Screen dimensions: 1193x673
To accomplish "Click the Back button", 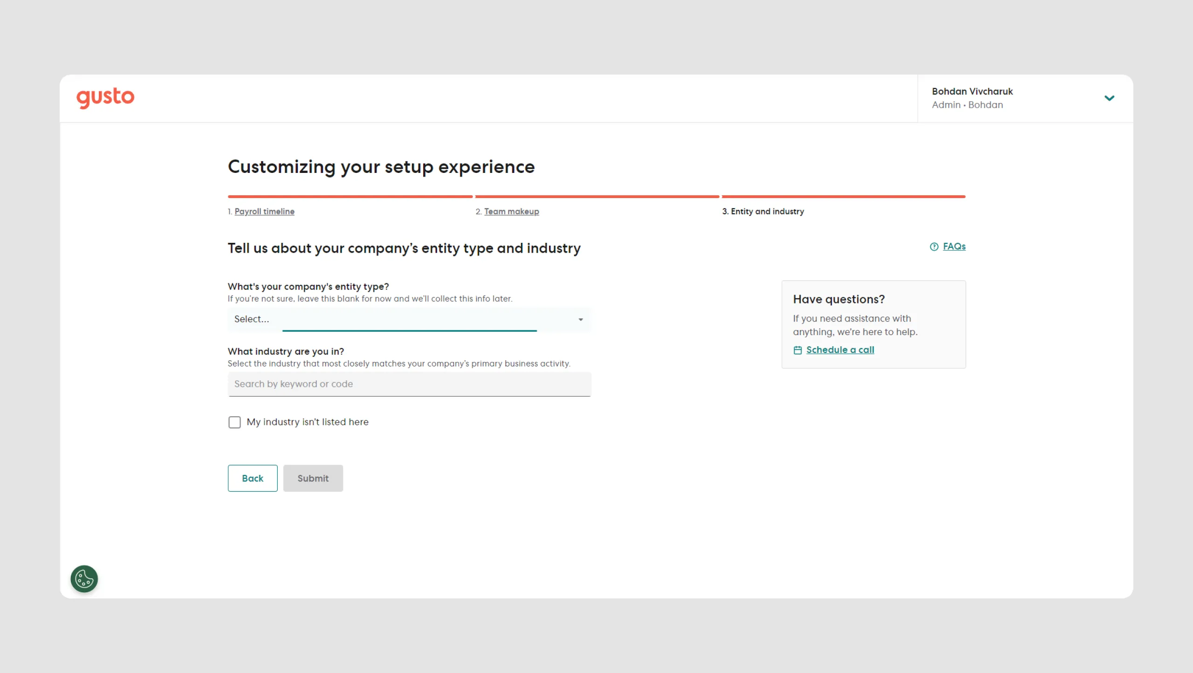I will [252, 478].
